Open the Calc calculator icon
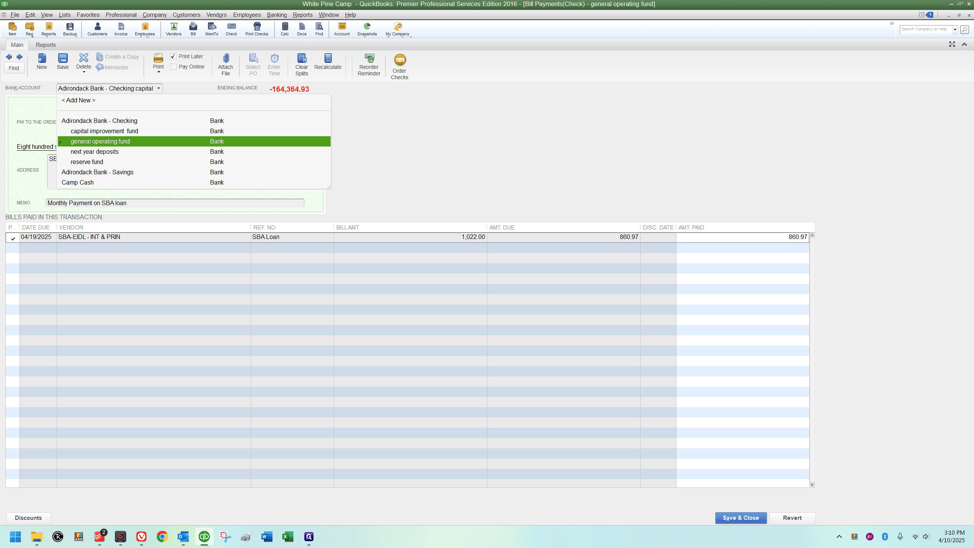 [285, 29]
